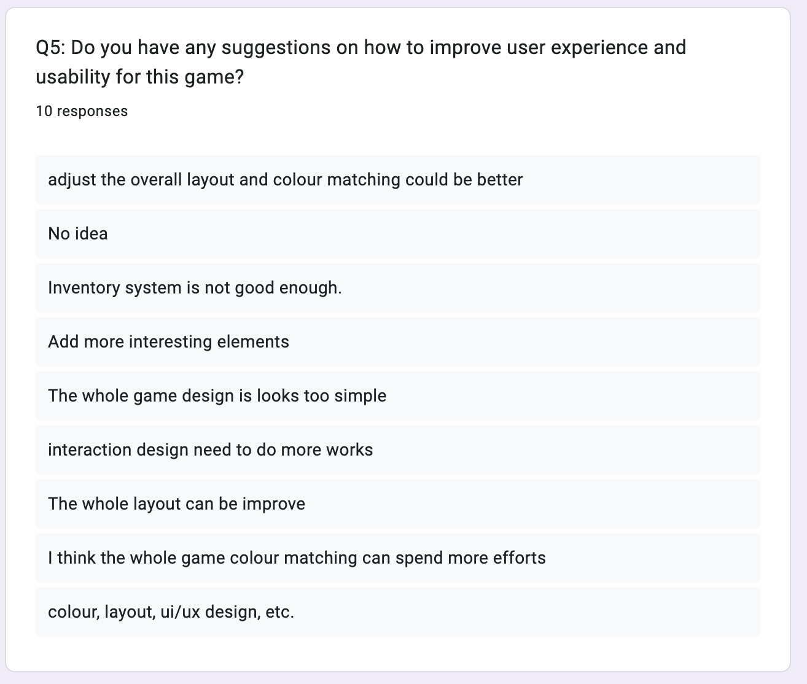
Task: Click the blank gap above the first response
Action: point(398,138)
